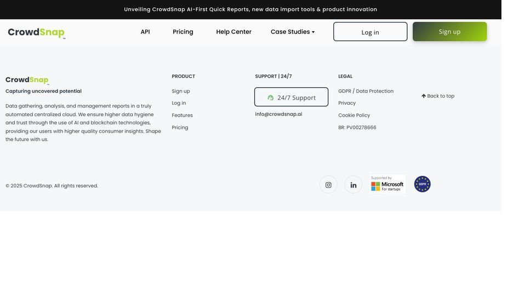Click the 2025 CrowdSnap copyright text

tap(52, 186)
